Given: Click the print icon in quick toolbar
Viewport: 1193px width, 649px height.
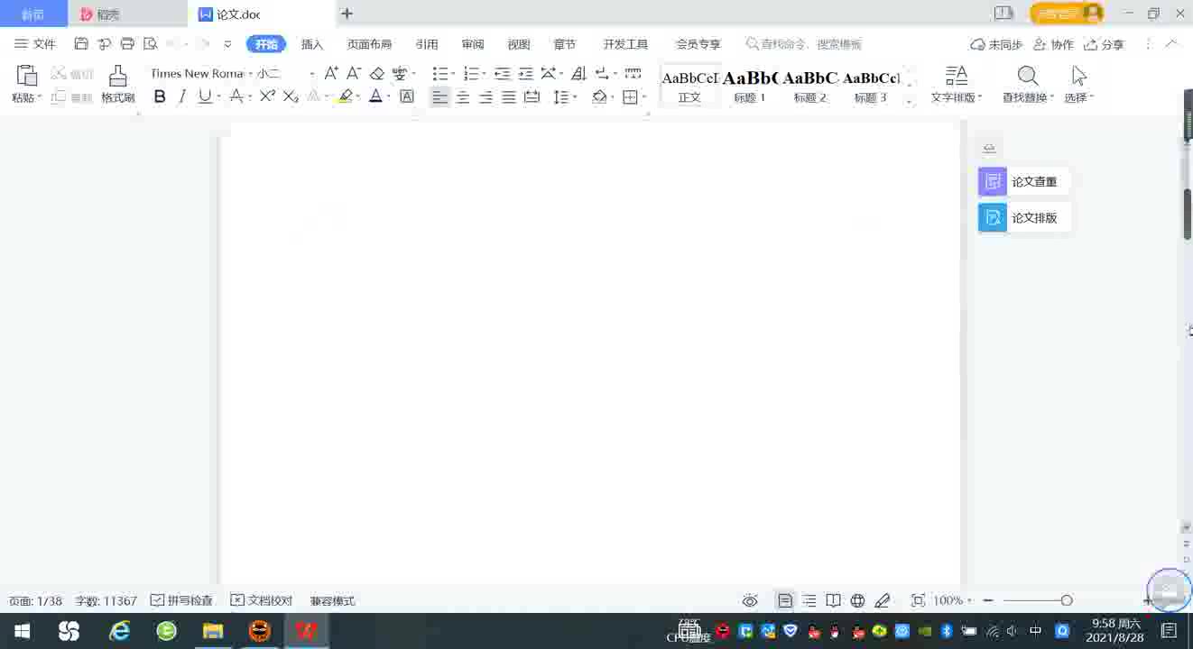Looking at the screenshot, I should 127,43.
